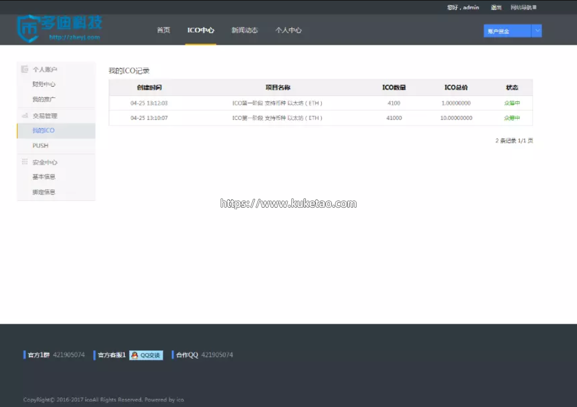Open 我的推广 in the sidebar
Image resolution: width=577 pixels, height=407 pixels.
44,100
